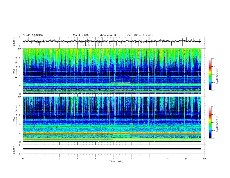Image resolution: width=230 pixels, height=178 pixels.
Task: Click the "-7" label on ch.1 color bar
Action: pos(214,90)
